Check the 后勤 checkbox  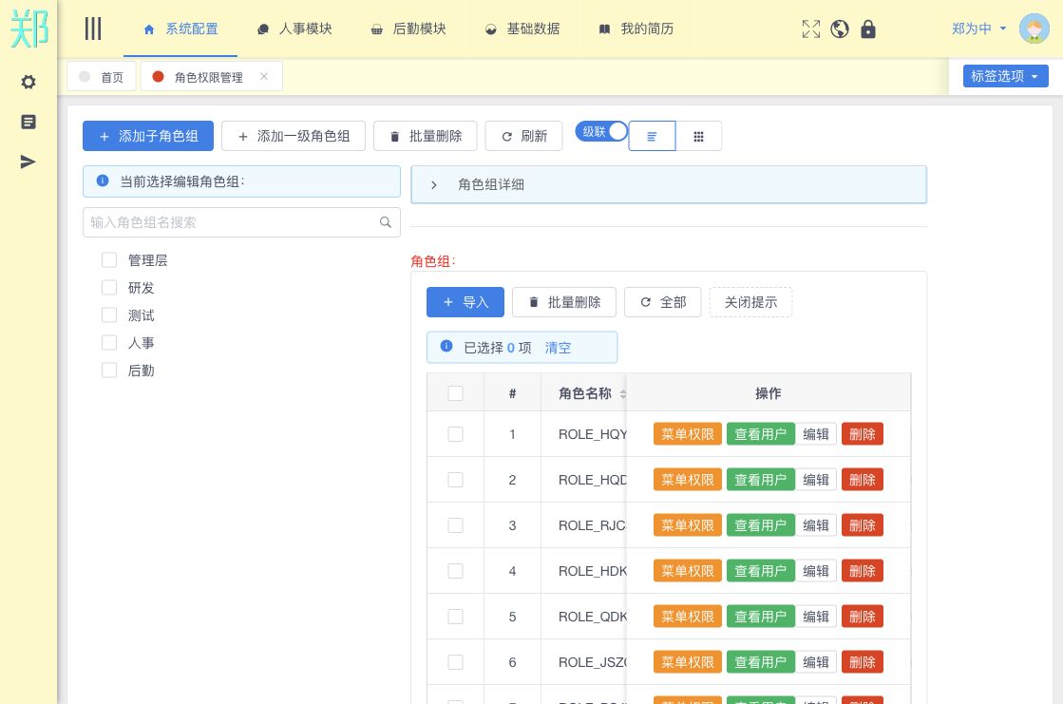click(109, 371)
